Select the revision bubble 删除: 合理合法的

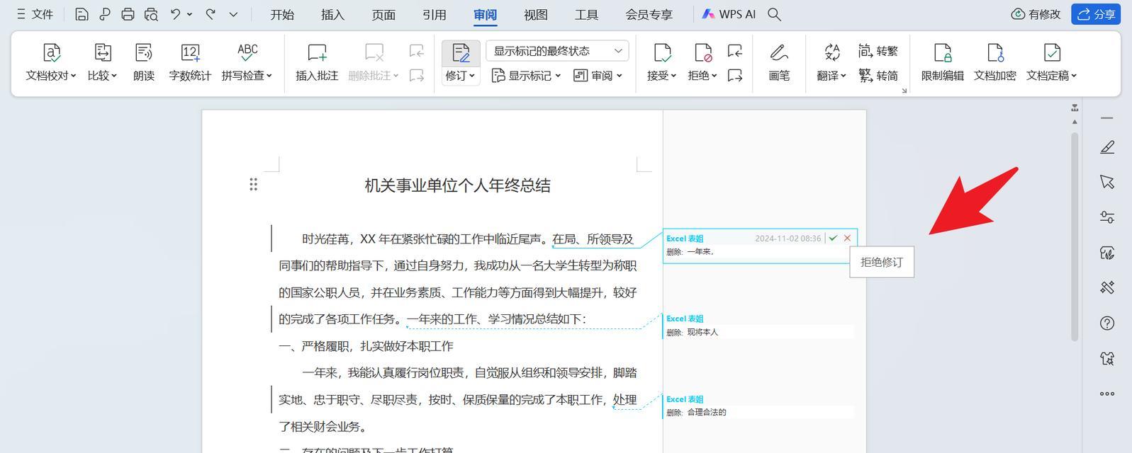click(x=759, y=406)
